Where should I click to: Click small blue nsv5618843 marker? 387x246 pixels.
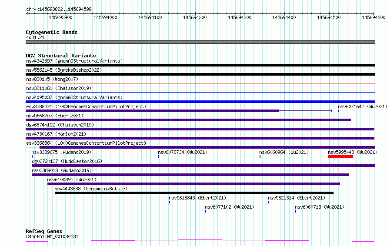click(x=170, y=202)
